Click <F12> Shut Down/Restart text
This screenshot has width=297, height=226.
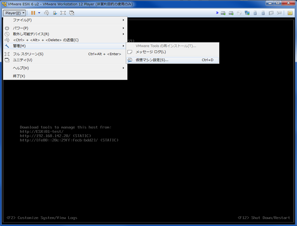click(x=264, y=218)
